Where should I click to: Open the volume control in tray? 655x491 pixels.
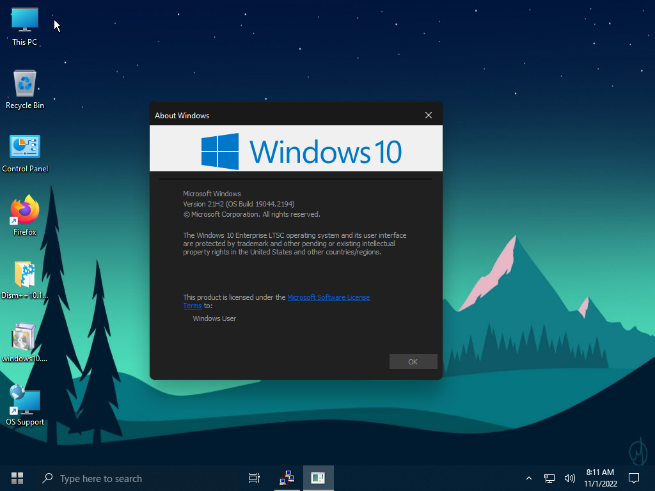[569, 478]
